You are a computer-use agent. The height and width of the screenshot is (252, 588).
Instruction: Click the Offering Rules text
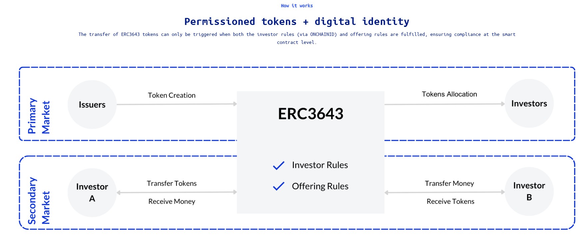tap(320, 186)
